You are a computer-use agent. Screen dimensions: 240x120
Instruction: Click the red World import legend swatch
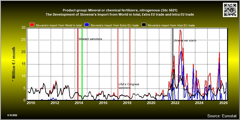[x=32, y=25]
